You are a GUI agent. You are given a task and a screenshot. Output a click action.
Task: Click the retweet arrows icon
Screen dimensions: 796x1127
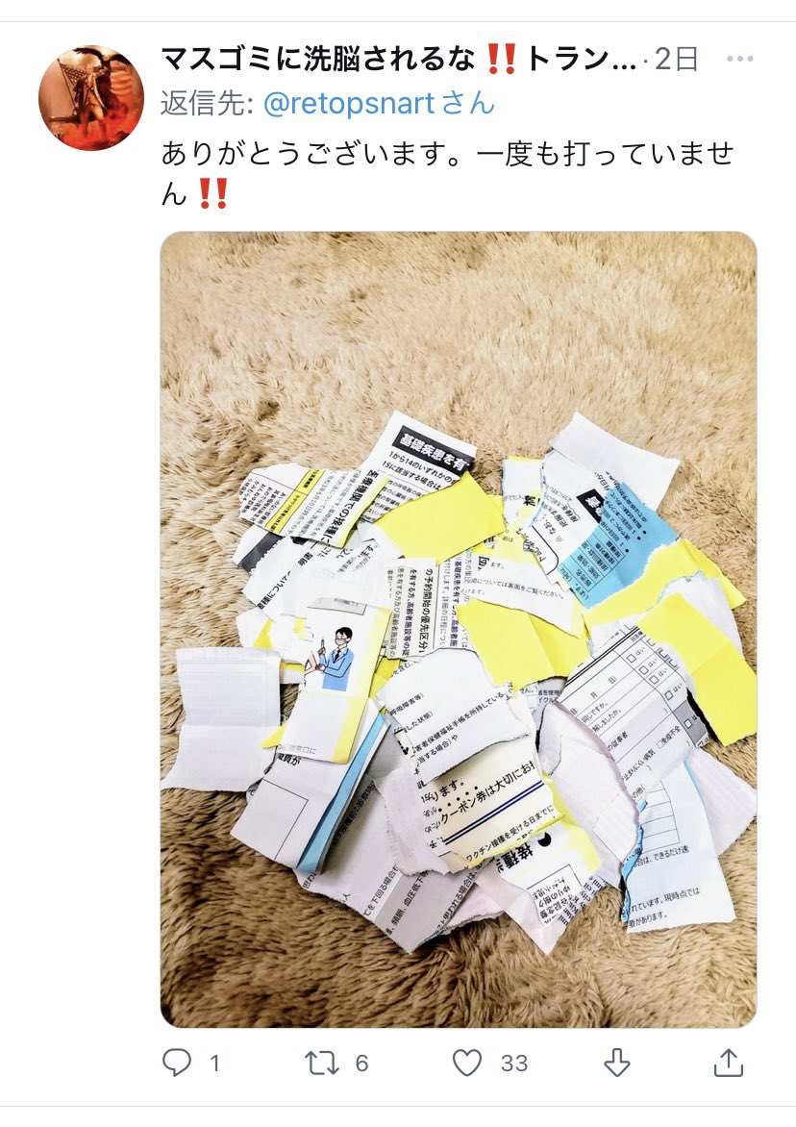322,1063
